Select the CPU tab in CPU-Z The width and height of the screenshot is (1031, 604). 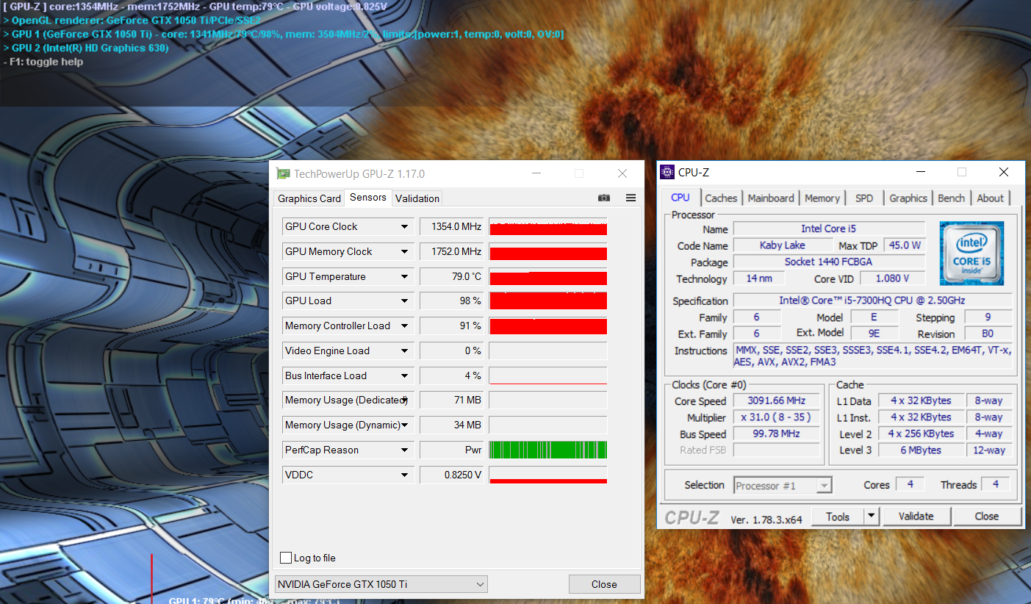pyautogui.click(x=680, y=198)
